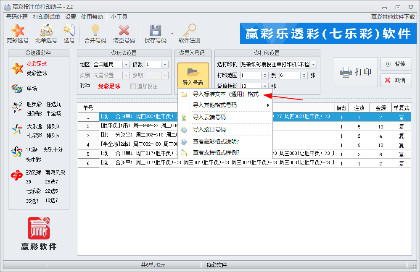The image size is (420, 272).
Task: Select the 单场 lottery type icon
Action: tap(17, 88)
